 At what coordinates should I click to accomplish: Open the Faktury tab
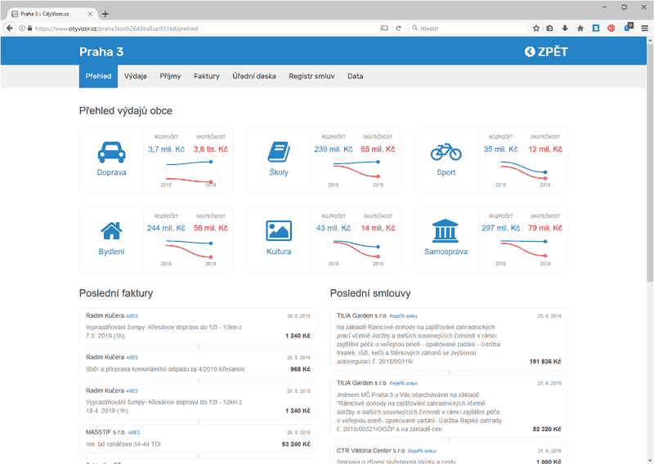[207, 76]
